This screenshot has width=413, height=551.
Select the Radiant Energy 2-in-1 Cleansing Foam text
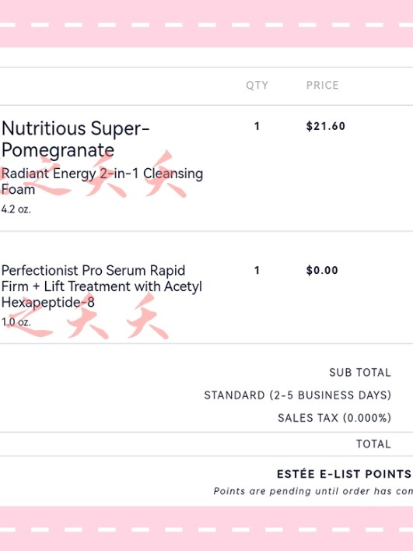click(x=102, y=181)
